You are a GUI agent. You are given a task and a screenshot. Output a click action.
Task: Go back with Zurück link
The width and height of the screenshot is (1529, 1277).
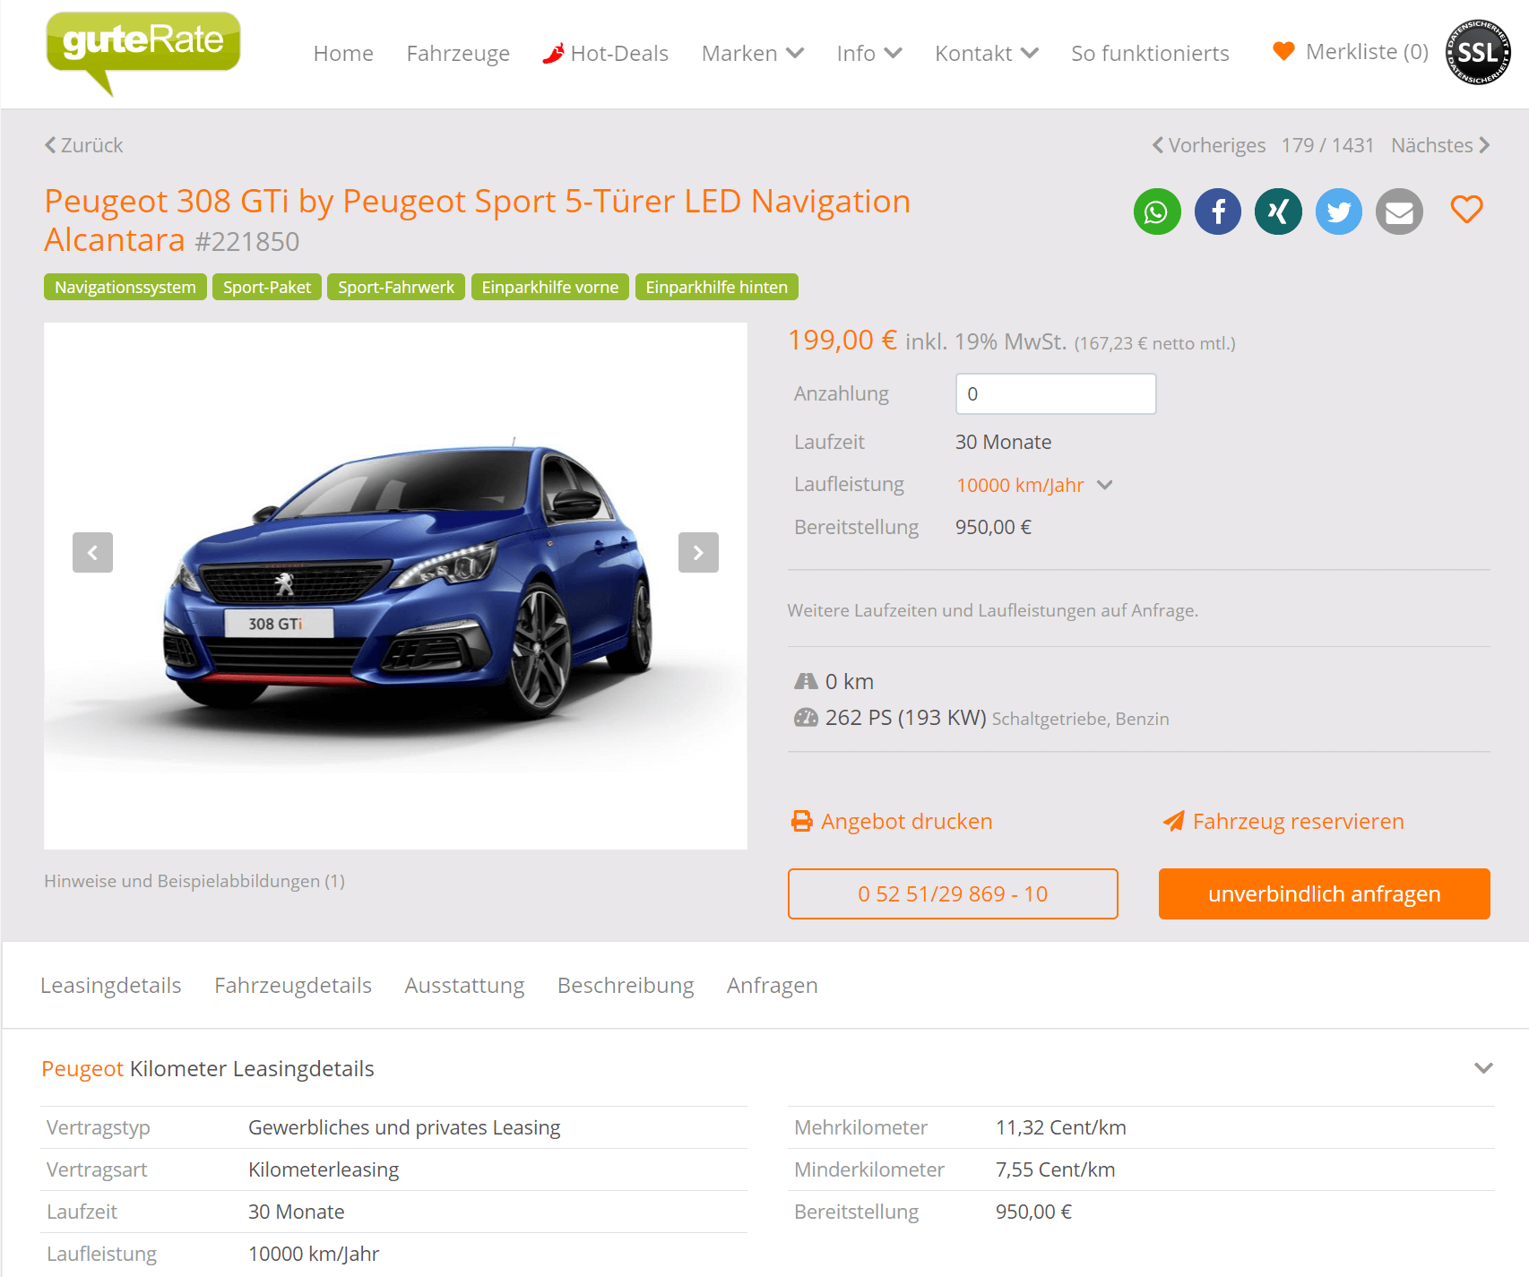point(84,145)
